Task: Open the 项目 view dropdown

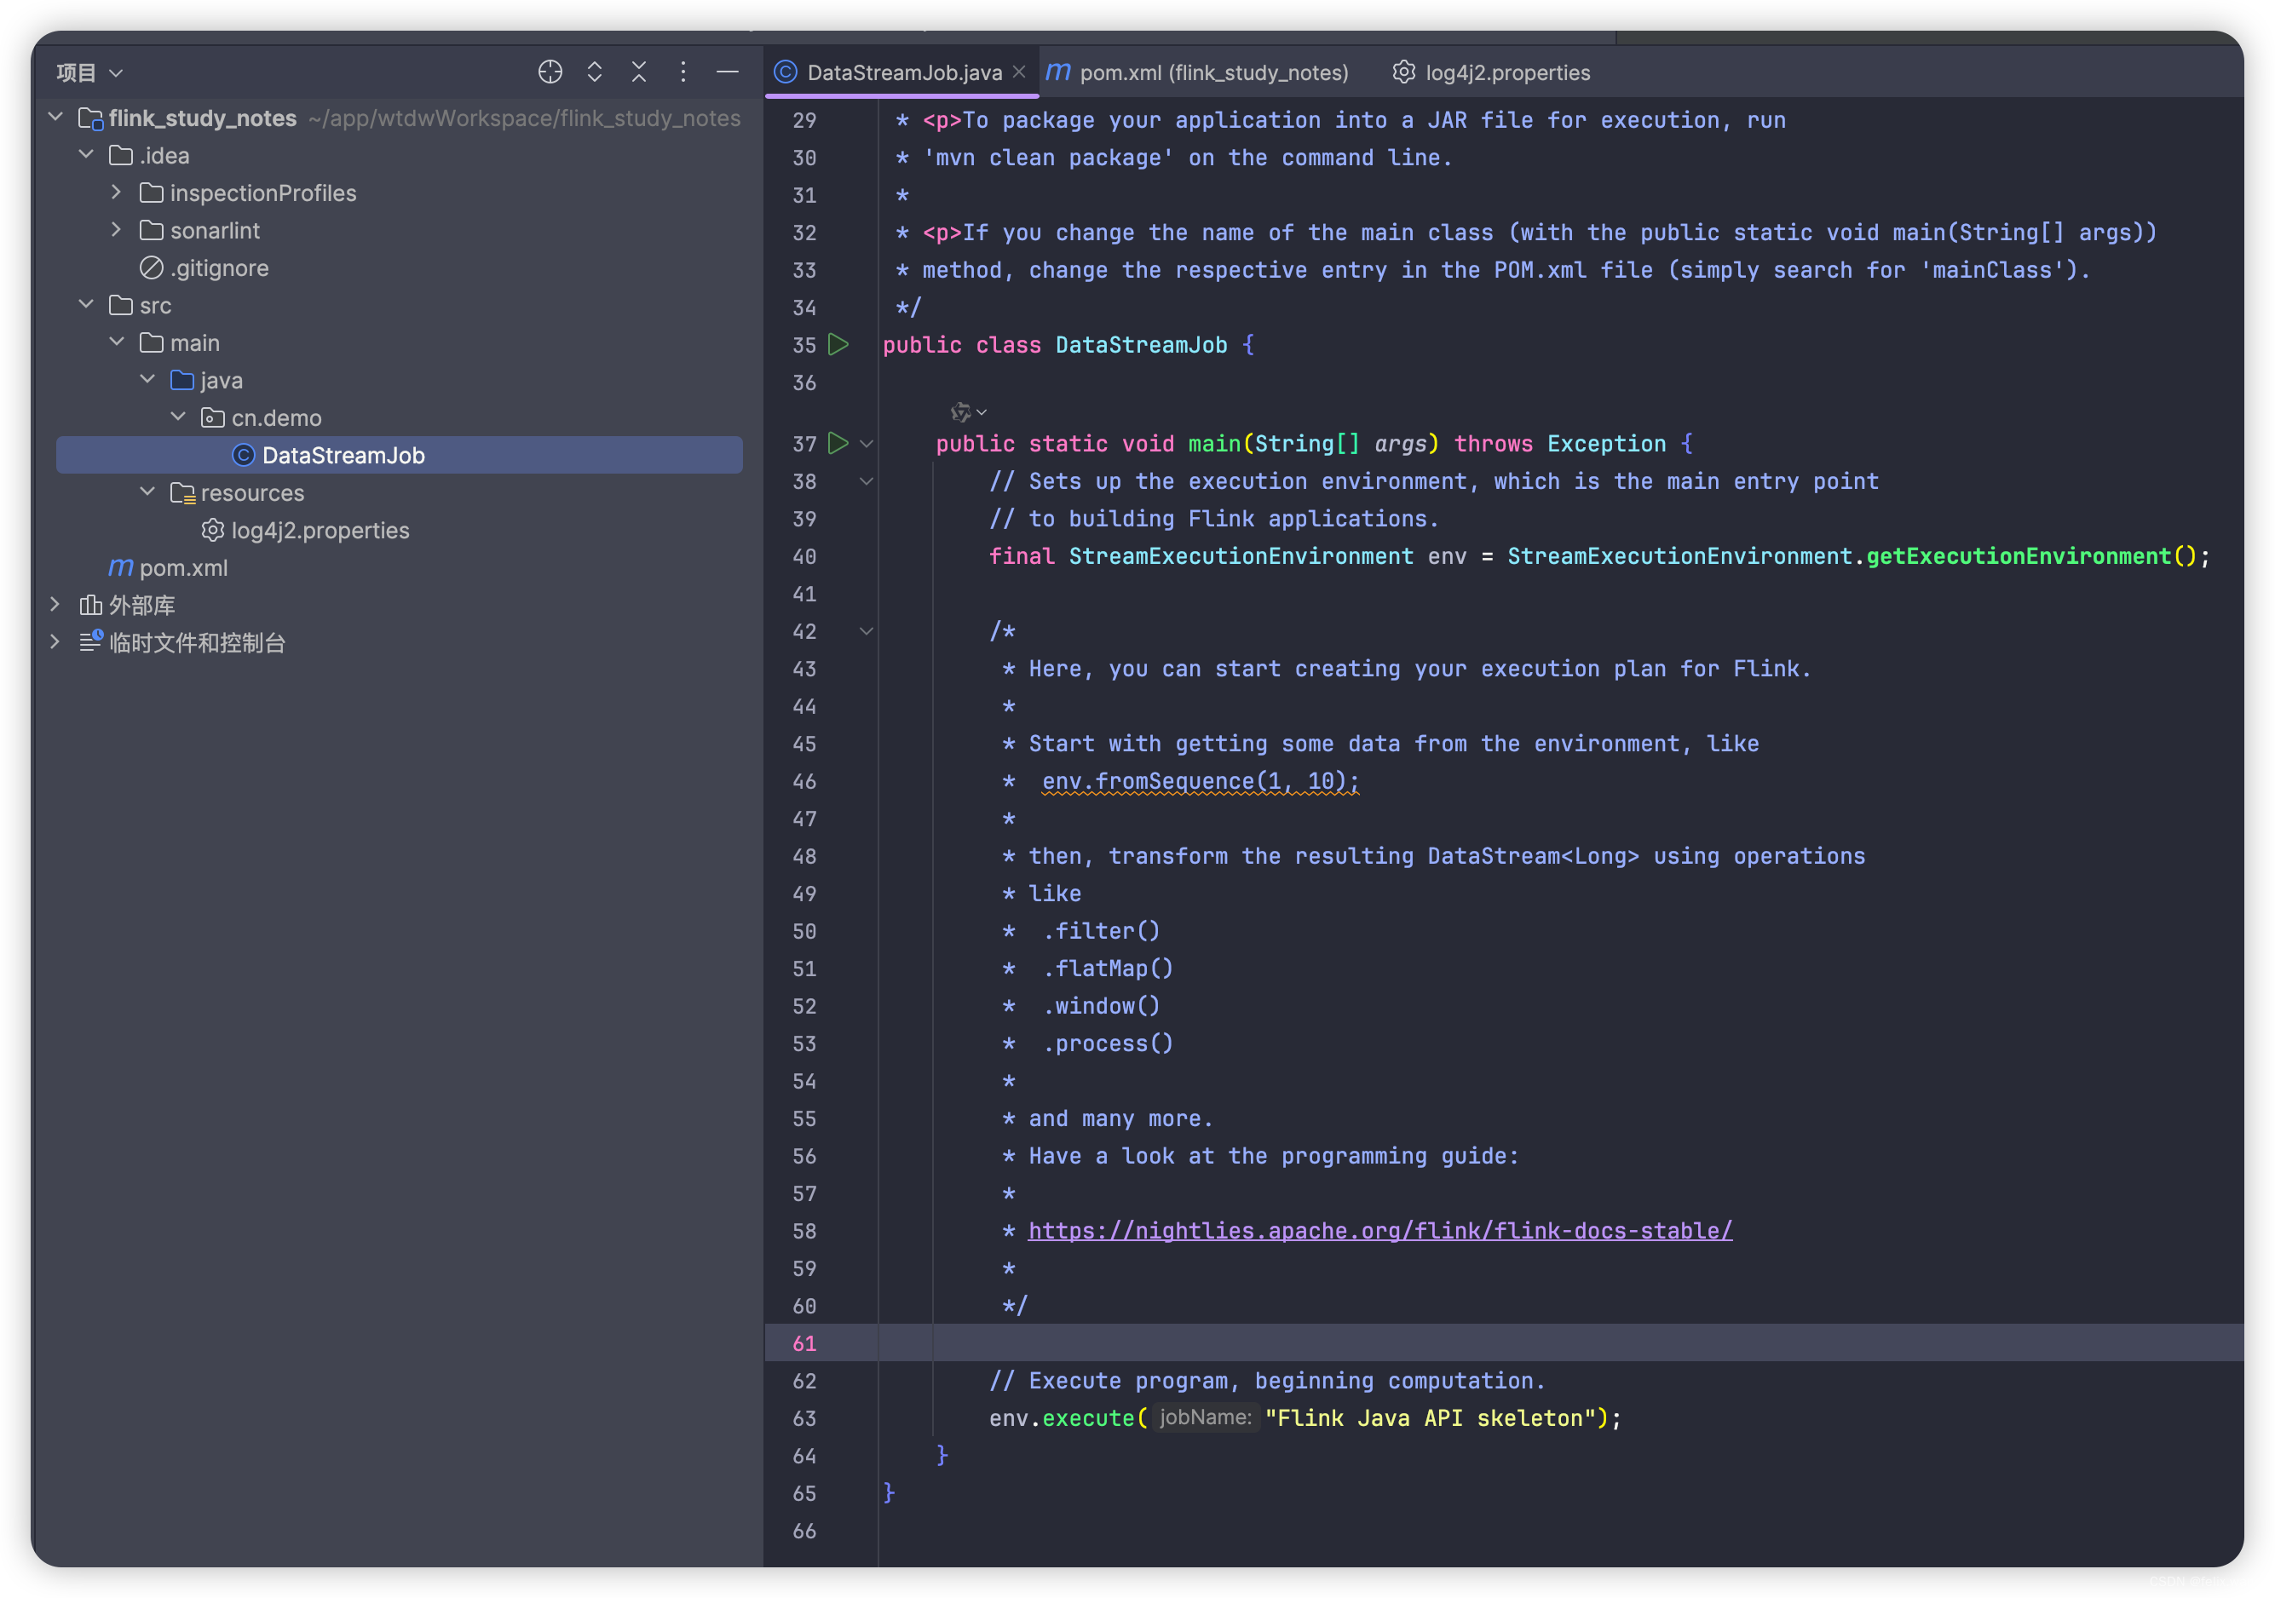Action: click(x=90, y=73)
